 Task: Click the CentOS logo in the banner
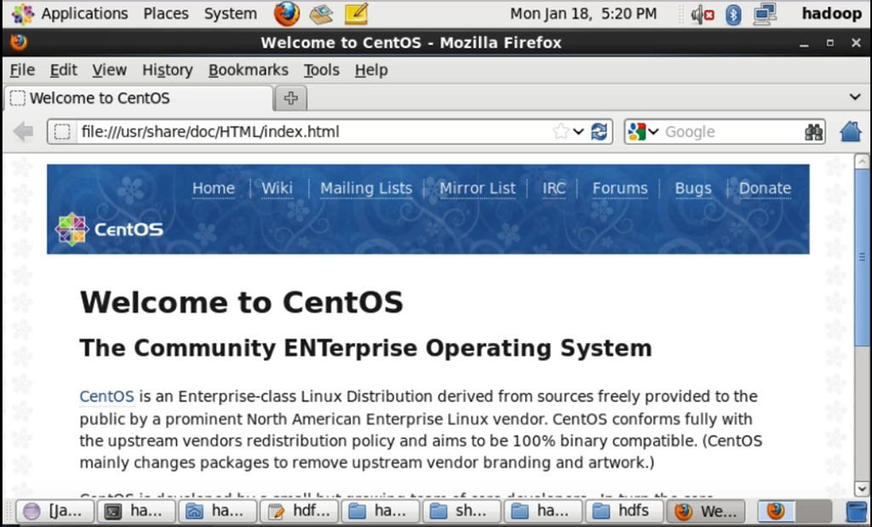click(x=109, y=229)
